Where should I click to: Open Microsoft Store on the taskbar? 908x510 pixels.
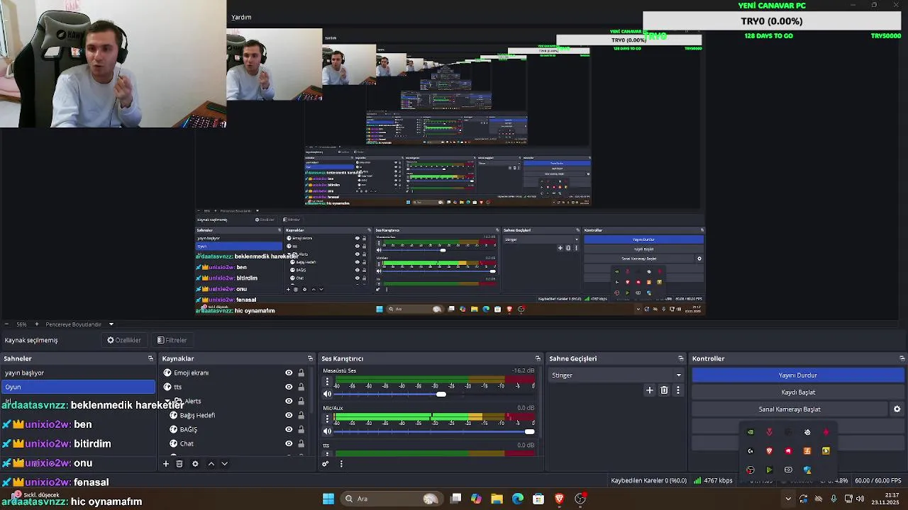click(538, 499)
